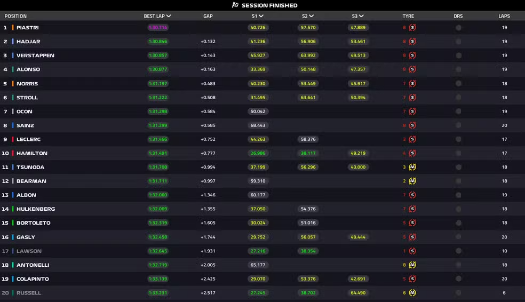Click Antonelli's medium tyre icon
525x302 pixels.
(x=412, y=265)
